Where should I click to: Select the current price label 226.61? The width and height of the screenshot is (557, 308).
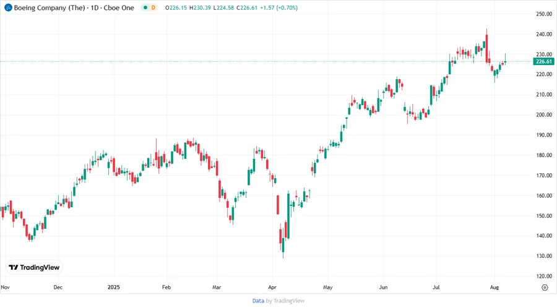click(544, 61)
